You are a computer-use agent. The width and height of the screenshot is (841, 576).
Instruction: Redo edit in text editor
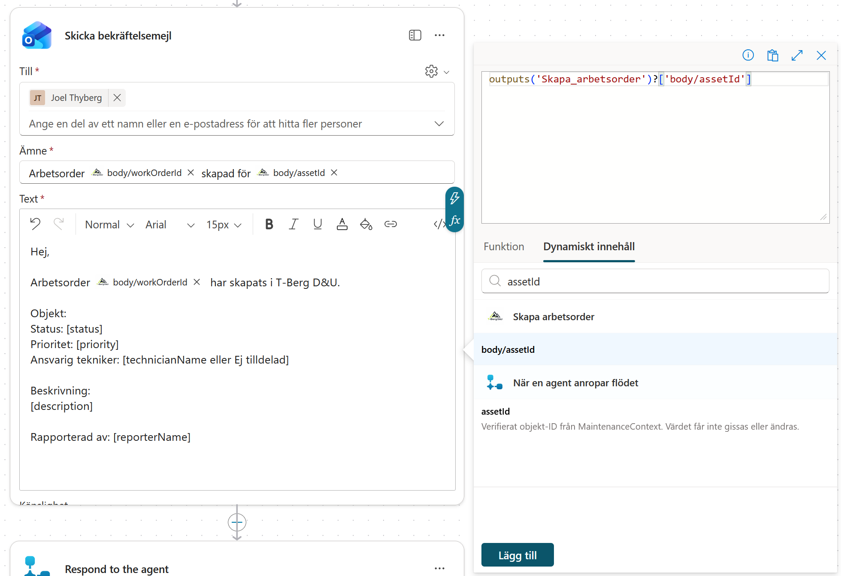(x=59, y=224)
